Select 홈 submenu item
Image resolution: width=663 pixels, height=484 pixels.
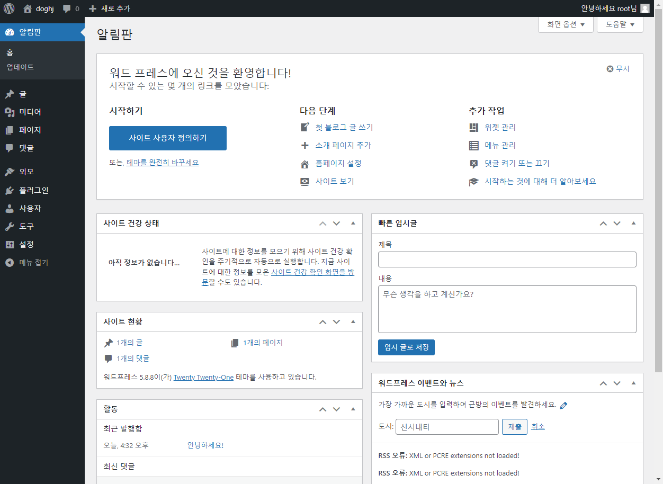coord(10,52)
